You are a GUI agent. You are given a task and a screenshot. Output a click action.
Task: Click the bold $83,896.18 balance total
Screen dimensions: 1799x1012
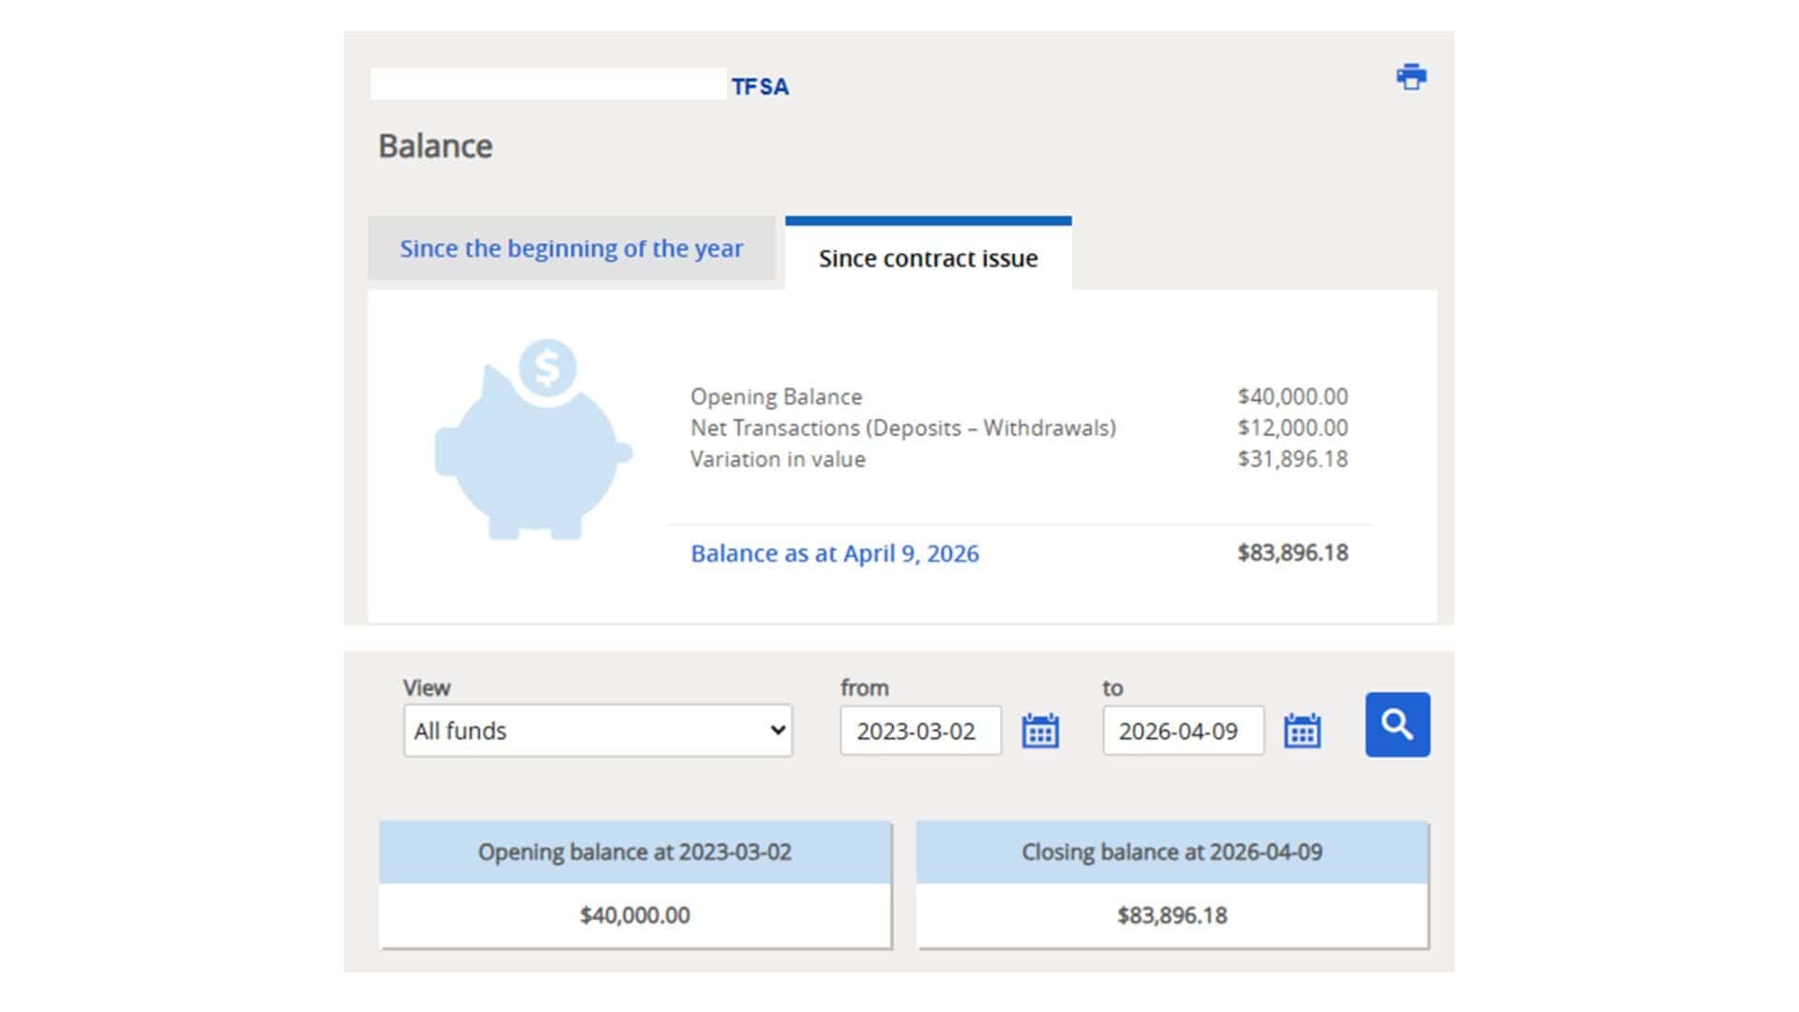(1292, 553)
